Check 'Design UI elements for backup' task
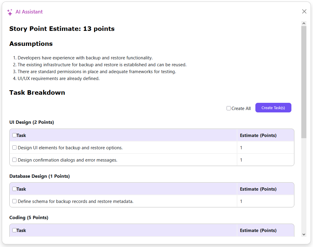 [14, 147]
